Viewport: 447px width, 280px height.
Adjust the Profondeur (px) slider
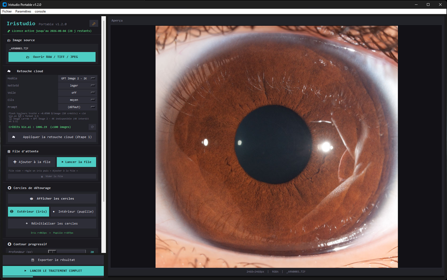[x=67, y=252]
